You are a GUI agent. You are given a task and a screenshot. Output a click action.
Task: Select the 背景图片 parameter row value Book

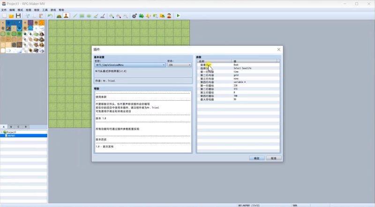[236, 65]
